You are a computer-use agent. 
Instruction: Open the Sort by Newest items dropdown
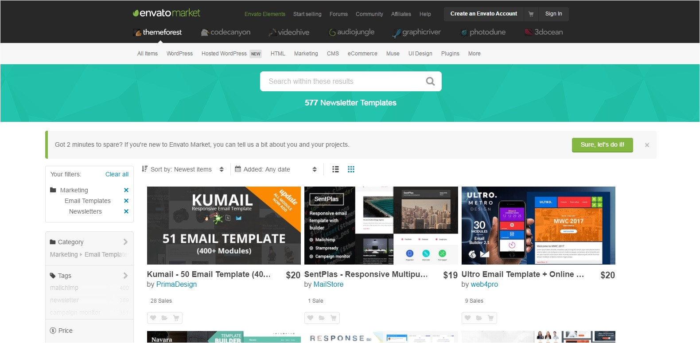coord(183,169)
